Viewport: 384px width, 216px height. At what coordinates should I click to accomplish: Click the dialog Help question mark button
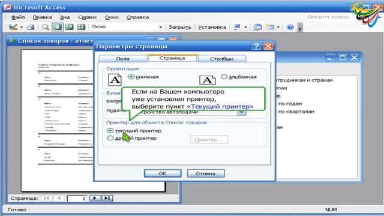coord(256,46)
